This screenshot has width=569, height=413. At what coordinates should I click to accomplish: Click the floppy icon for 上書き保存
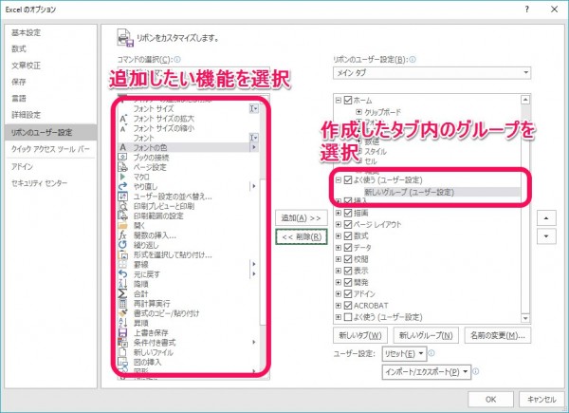pyautogui.click(x=123, y=332)
